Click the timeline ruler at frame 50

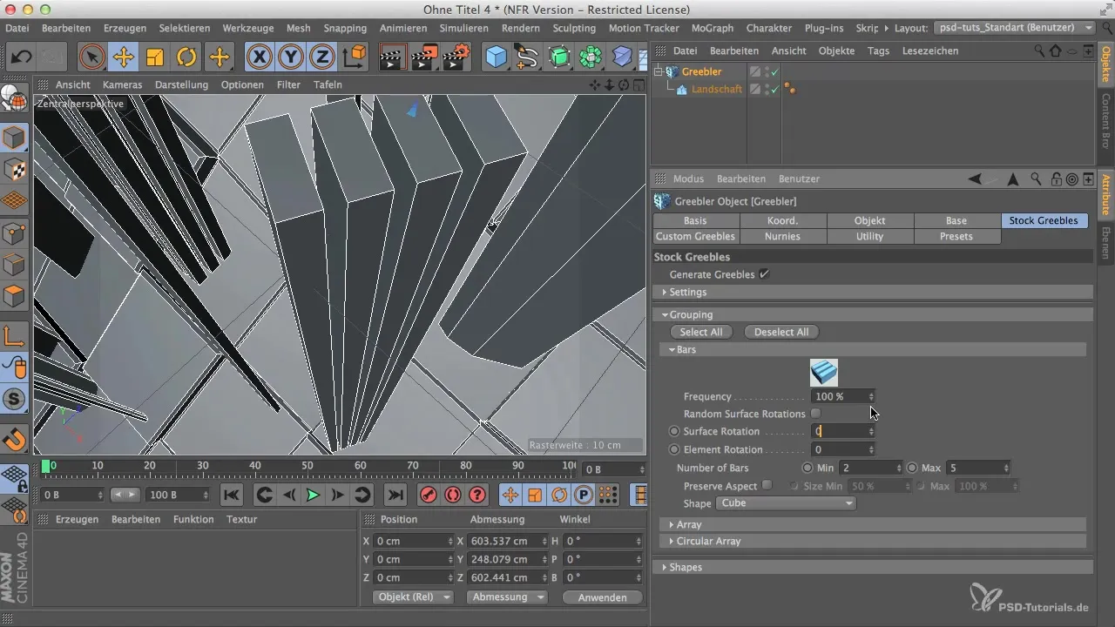coord(307,468)
